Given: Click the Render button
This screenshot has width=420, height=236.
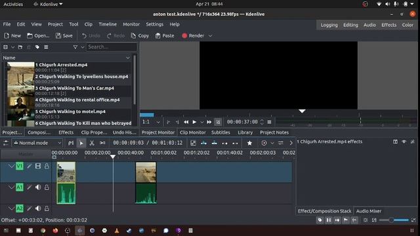Looking at the screenshot, I should coord(193,35).
